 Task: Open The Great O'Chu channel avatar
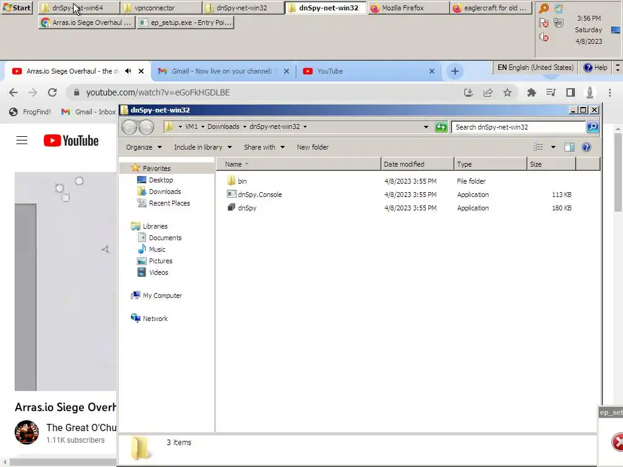(x=27, y=432)
